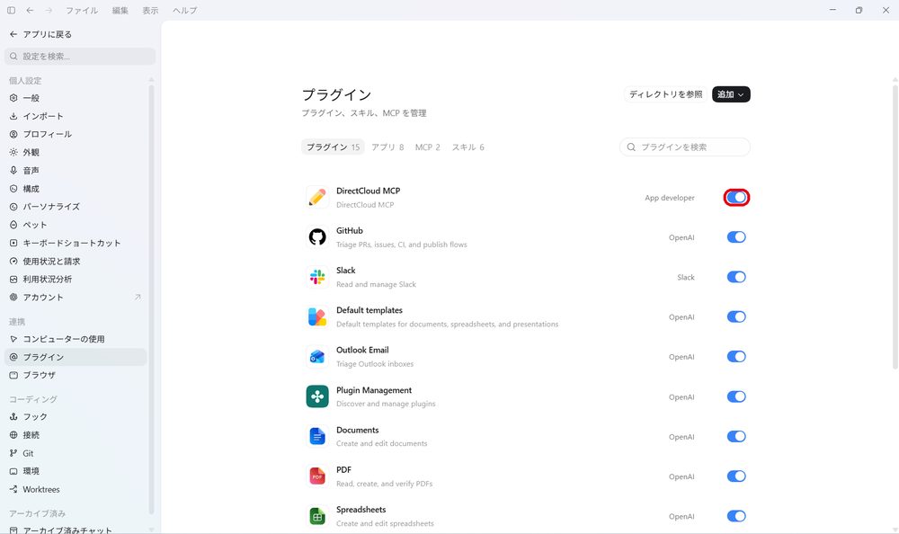This screenshot has height=534, width=899.
Task: Open the 環境 environment settings
Action: (76, 471)
